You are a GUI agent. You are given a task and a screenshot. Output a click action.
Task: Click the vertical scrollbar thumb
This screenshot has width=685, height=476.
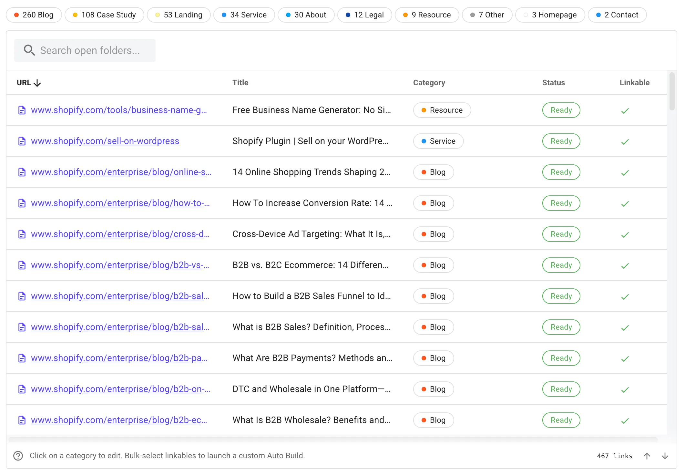(672, 91)
